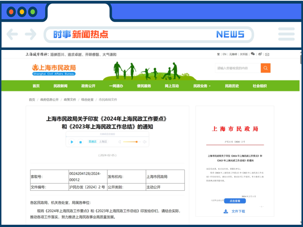Screen dimensions: 303x227
Task: Click the 文件下载 download icon
Action: pos(226,211)
